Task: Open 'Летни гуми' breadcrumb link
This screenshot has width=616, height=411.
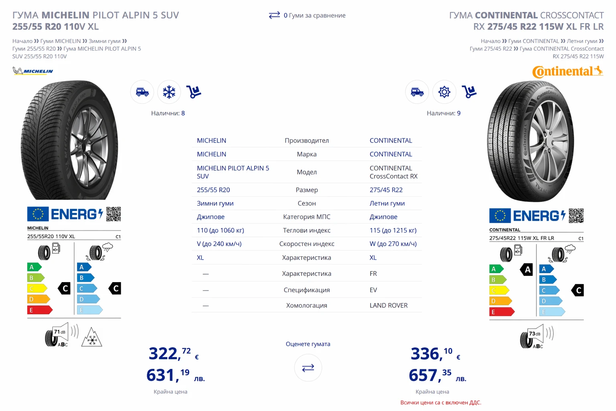Action: [582, 41]
